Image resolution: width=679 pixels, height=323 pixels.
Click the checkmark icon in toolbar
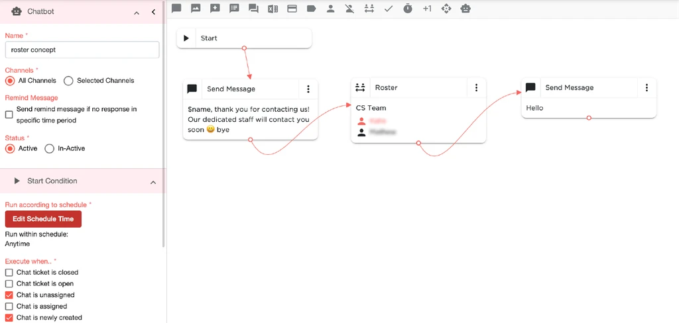389,9
